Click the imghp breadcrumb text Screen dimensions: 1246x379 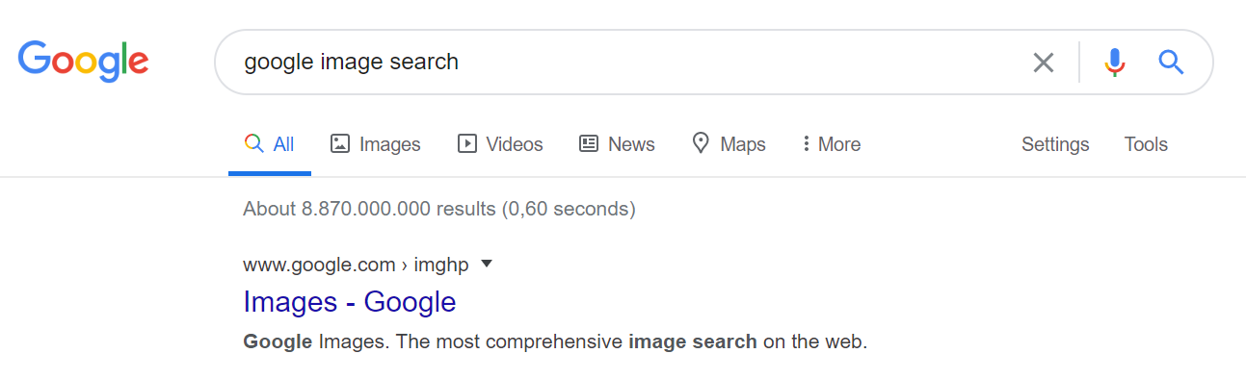440,265
